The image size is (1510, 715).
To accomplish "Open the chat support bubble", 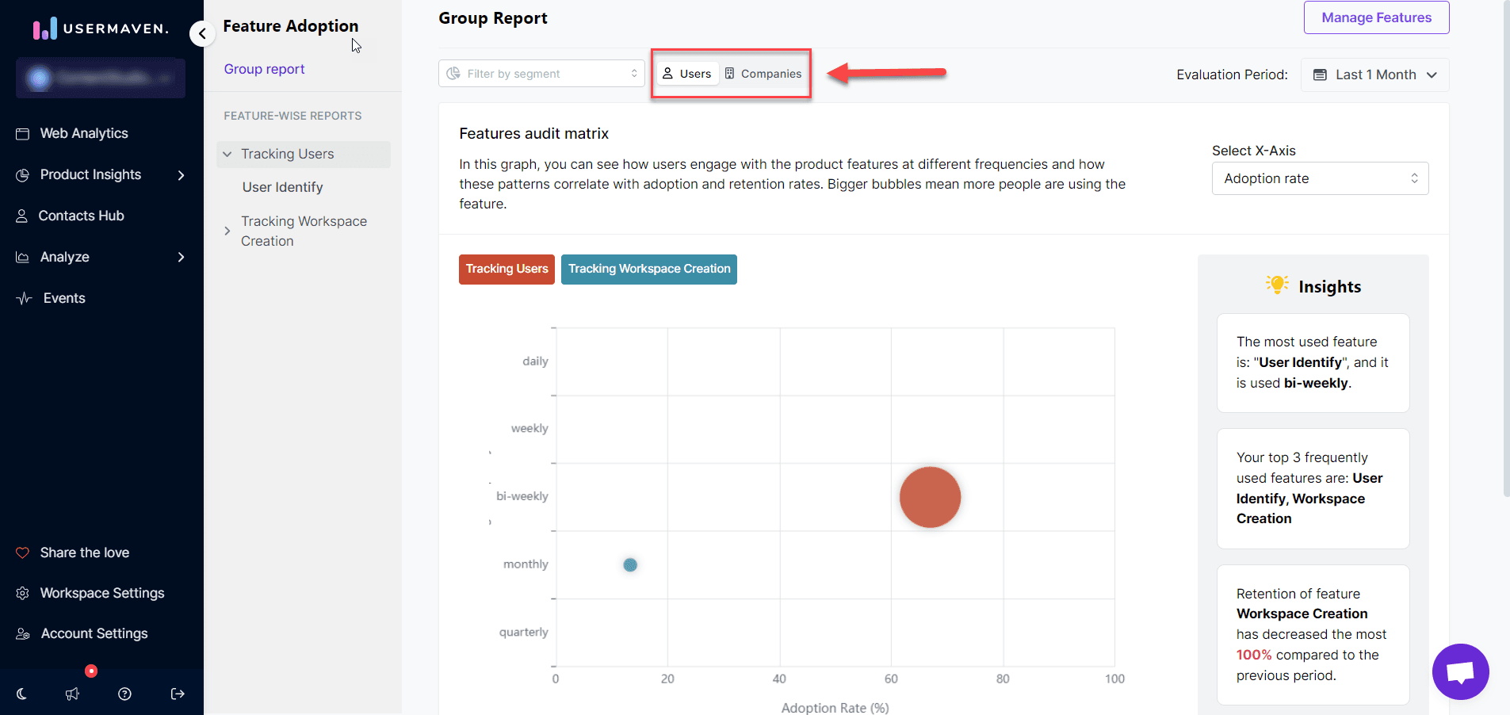I will click(x=1460, y=671).
